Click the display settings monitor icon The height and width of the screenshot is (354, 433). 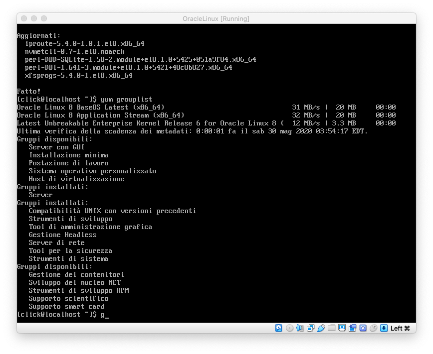point(342,328)
